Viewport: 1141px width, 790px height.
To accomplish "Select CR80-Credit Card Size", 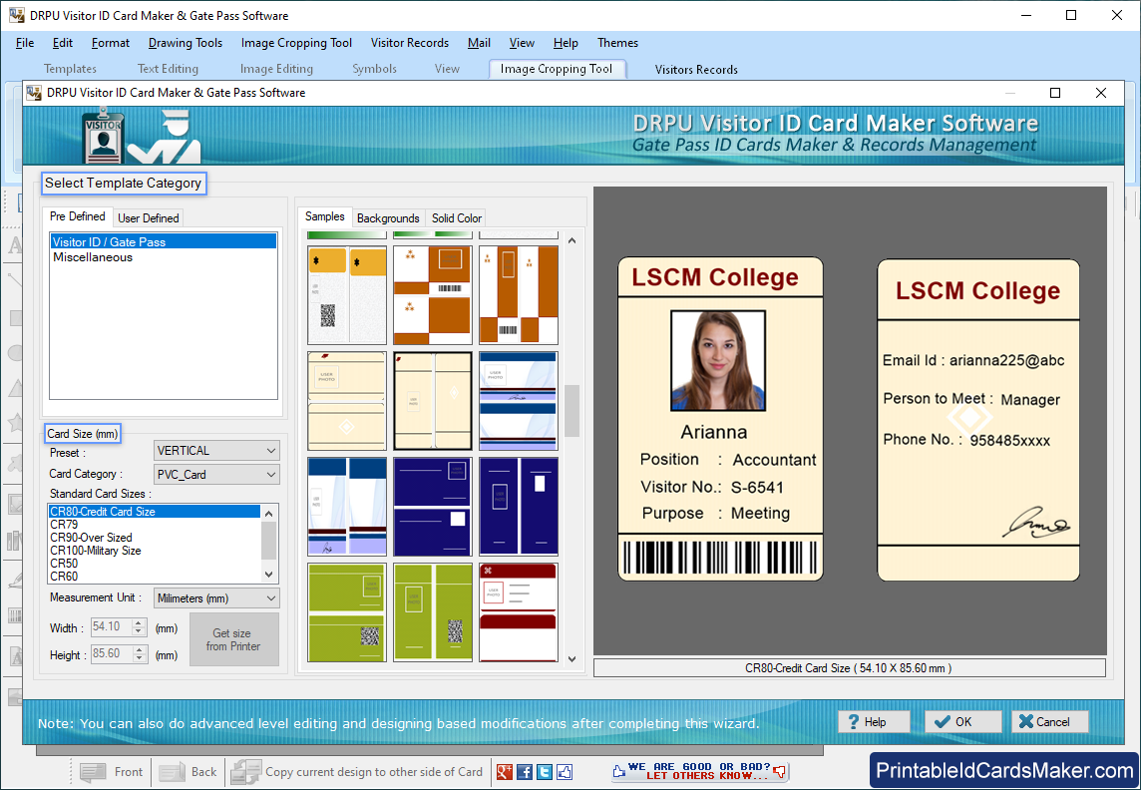I will click(x=155, y=512).
